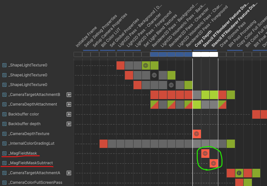Select the _CameraDepthAttachment resource name
The height and width of the screenshot is (186, 267).
(33, 104)
